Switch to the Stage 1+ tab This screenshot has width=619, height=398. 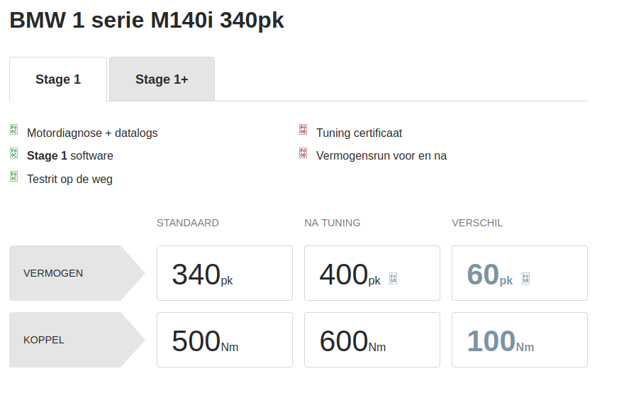pos(162,79)
